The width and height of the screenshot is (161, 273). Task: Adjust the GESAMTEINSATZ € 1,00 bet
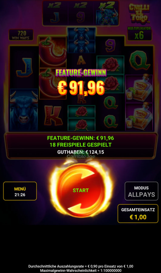pyautogui.click(x=138, y=214)
